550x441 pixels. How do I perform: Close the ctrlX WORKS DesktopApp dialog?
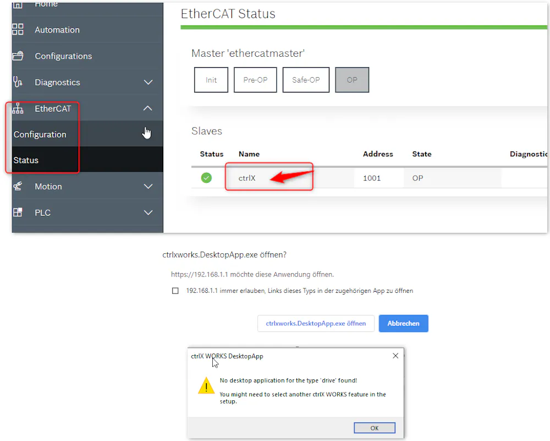pyautogui.click(x=395, y=356)
